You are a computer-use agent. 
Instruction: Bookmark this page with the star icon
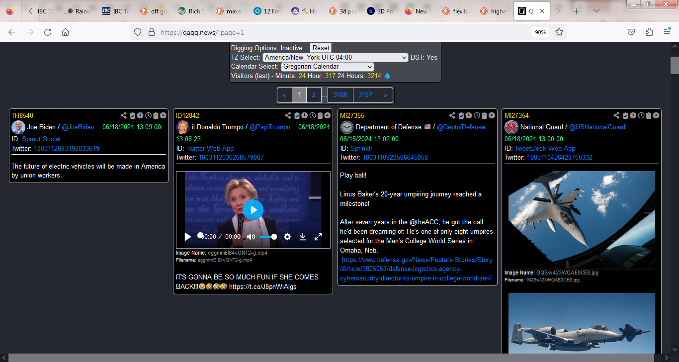[559, 32]
